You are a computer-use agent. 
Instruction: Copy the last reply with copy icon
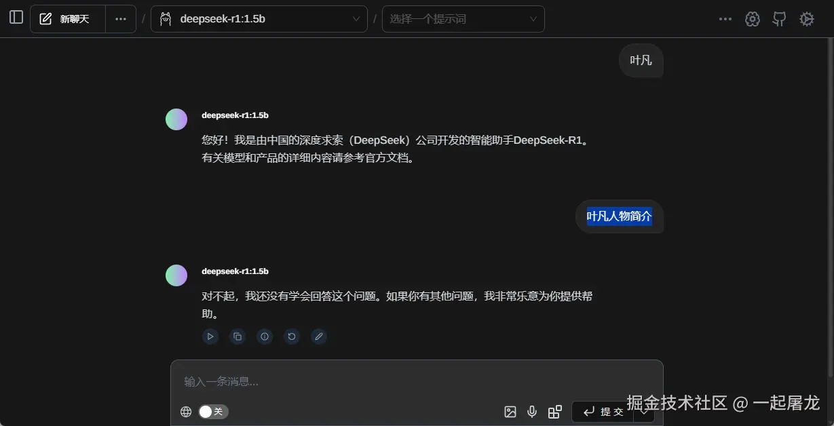238,336
